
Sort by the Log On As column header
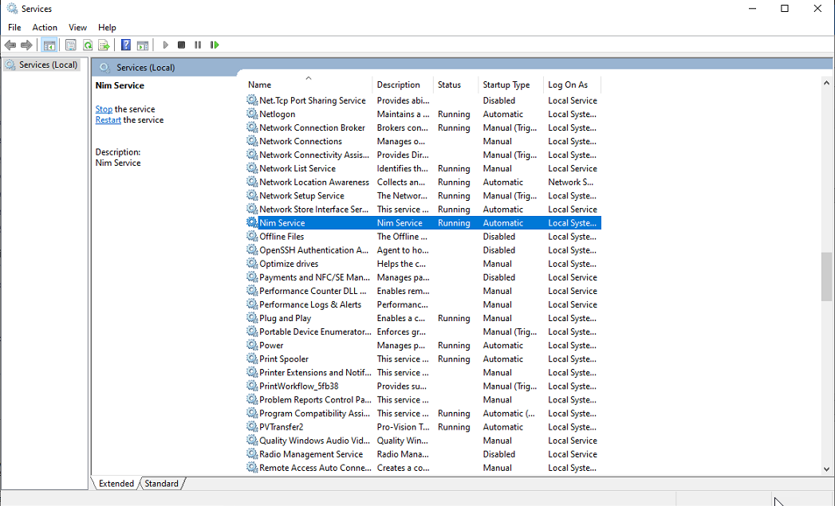click(567, 84)
